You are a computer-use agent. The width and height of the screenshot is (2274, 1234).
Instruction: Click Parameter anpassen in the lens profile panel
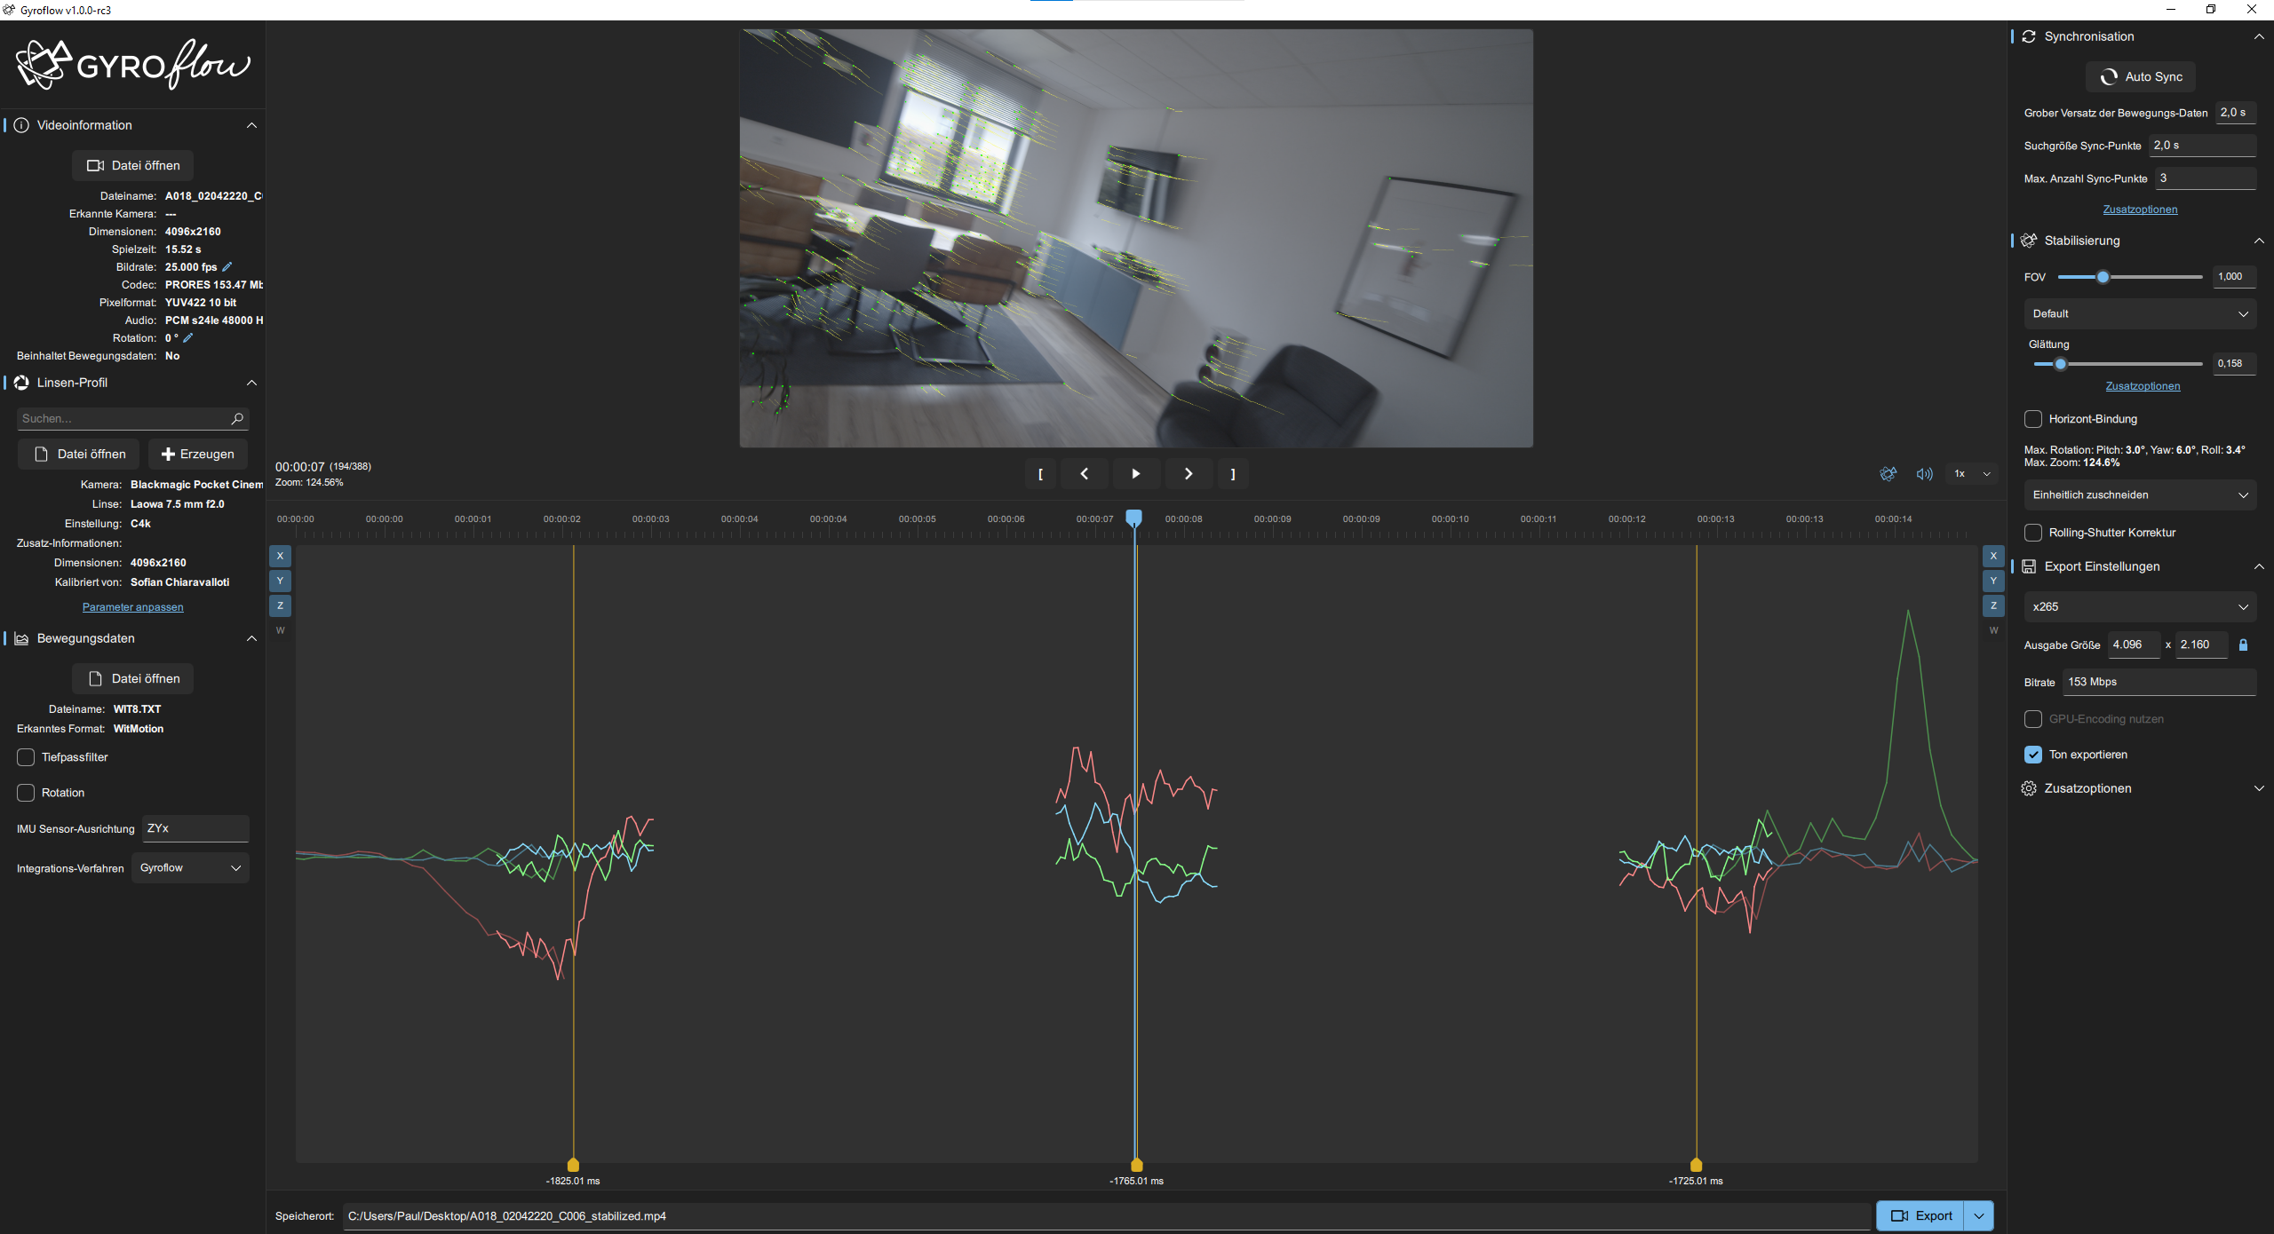[131, 606]
